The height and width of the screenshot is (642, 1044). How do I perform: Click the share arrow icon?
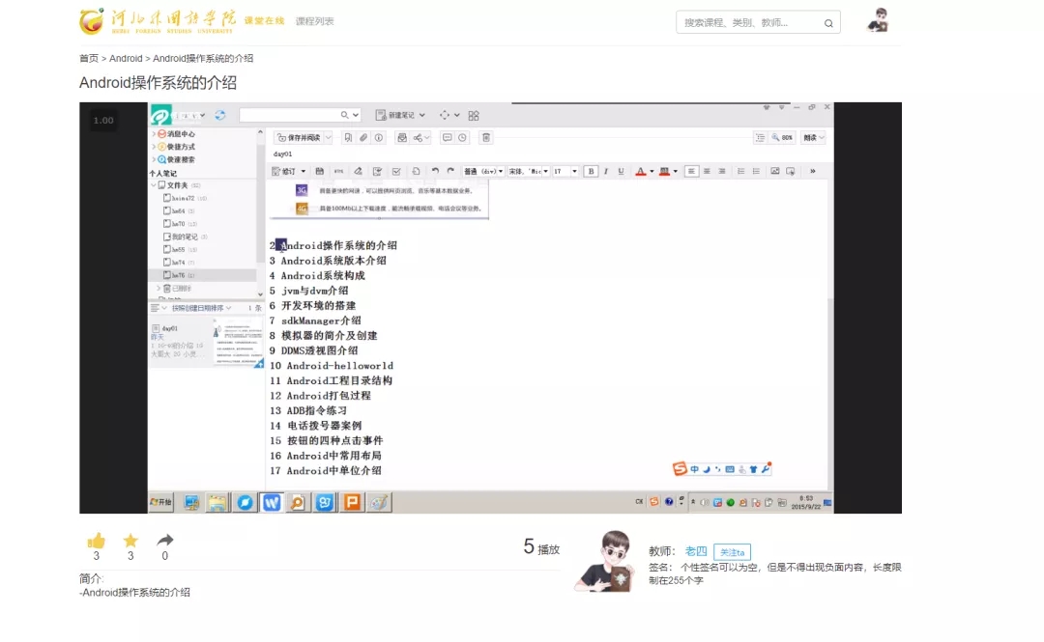165,541
